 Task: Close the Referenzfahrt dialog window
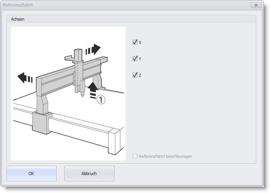tap(255, 5)
